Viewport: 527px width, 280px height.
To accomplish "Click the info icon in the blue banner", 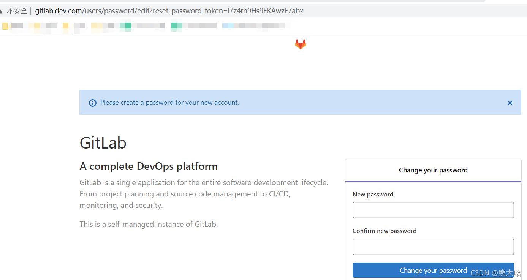I will click(93, 103).
